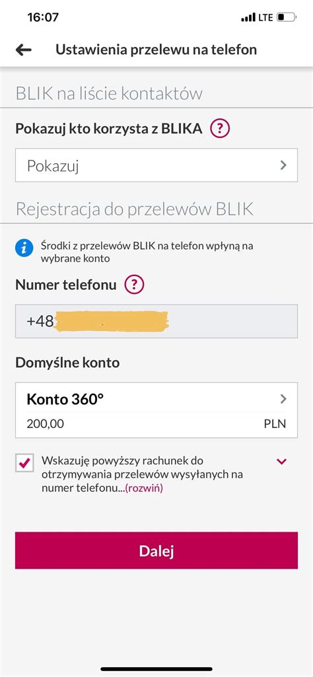
Task: Tap the chevron in Pokazuj field
Action: 283,165
